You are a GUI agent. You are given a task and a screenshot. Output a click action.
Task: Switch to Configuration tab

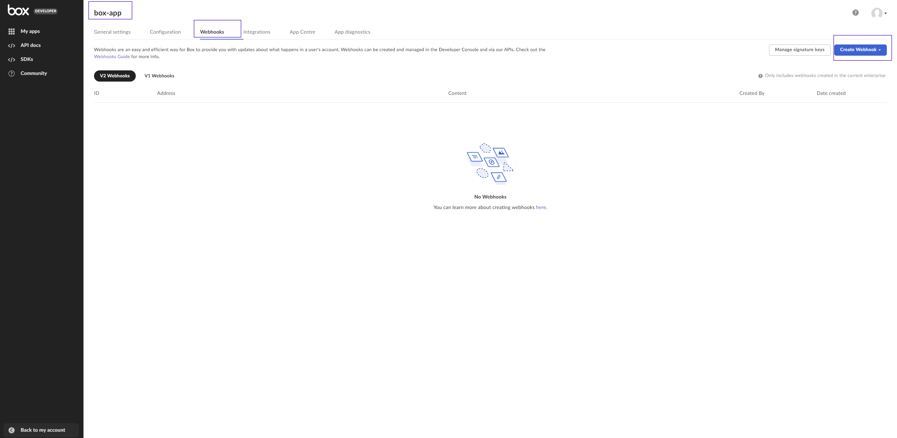coord(165,32)
